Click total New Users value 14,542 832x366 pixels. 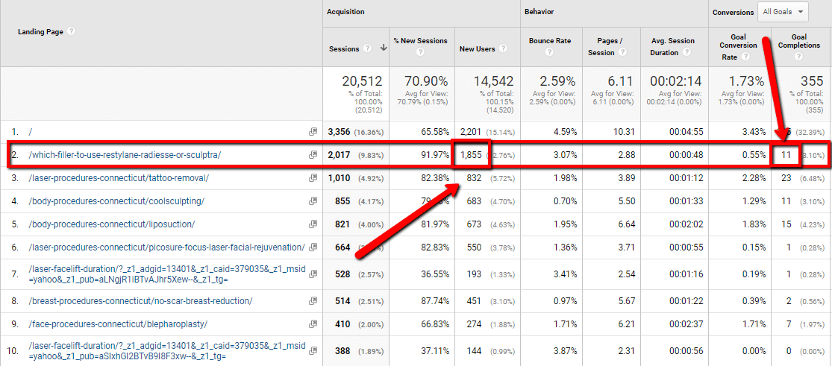click(493, 81)
